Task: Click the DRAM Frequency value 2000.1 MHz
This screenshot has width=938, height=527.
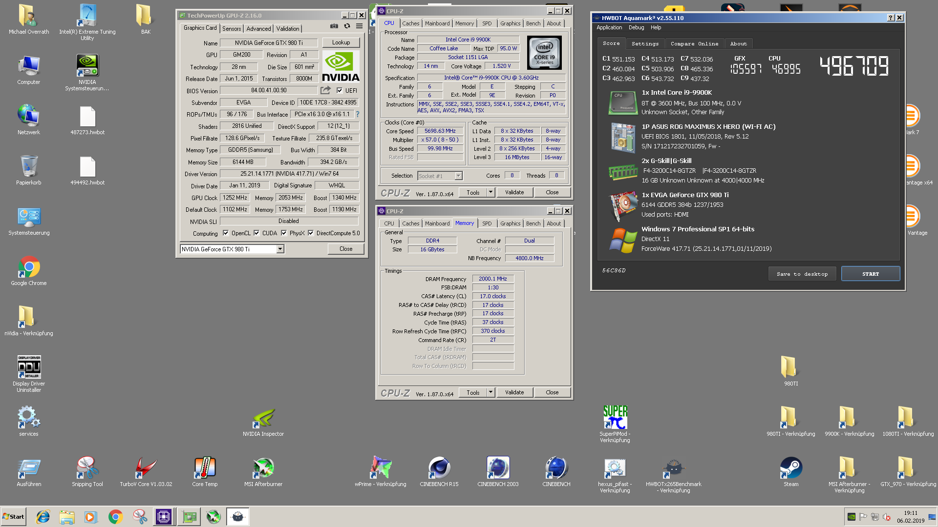Action: [x=492, y=279]
